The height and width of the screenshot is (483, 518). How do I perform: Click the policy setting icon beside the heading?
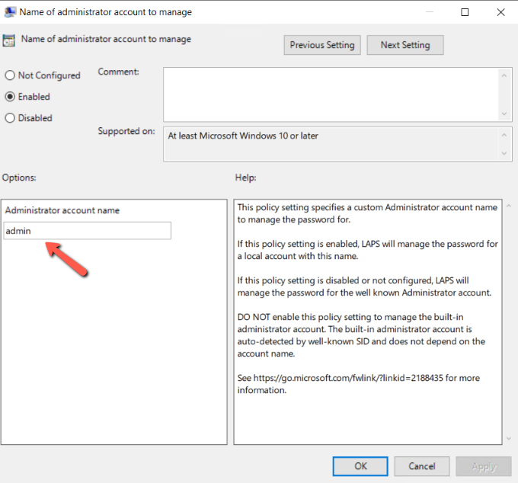(9, 41)
